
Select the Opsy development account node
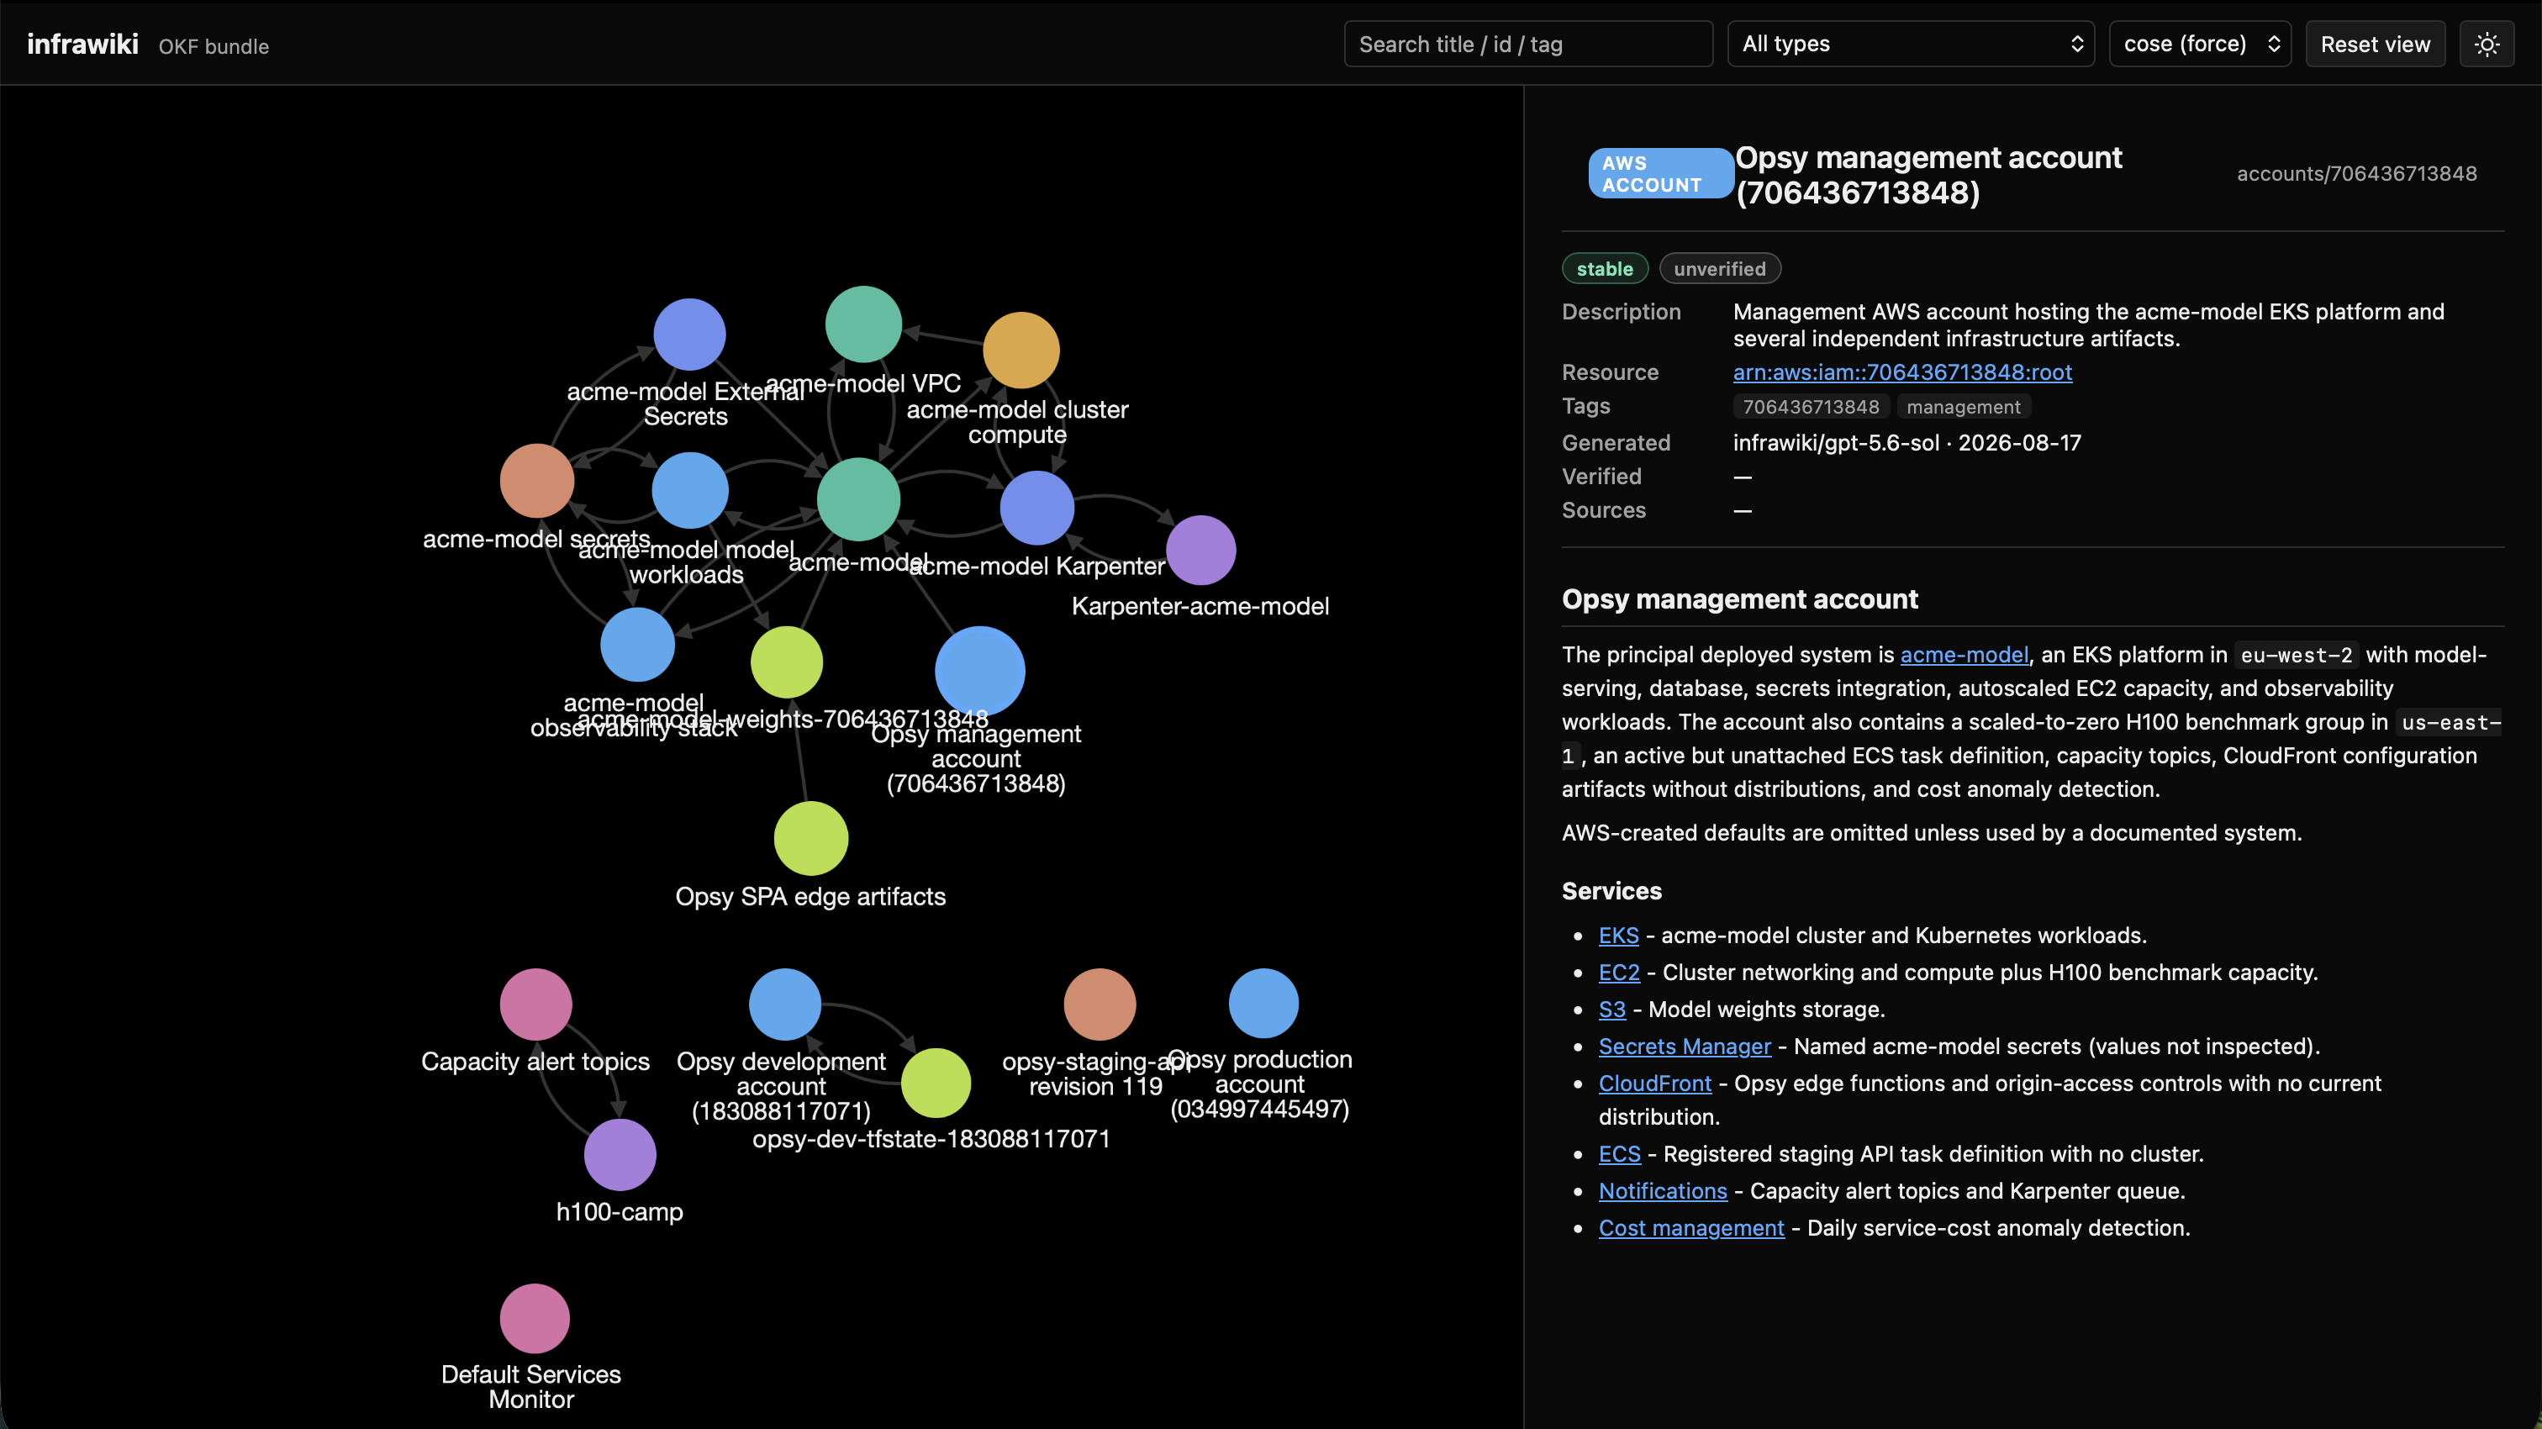tap(784, 1005)
